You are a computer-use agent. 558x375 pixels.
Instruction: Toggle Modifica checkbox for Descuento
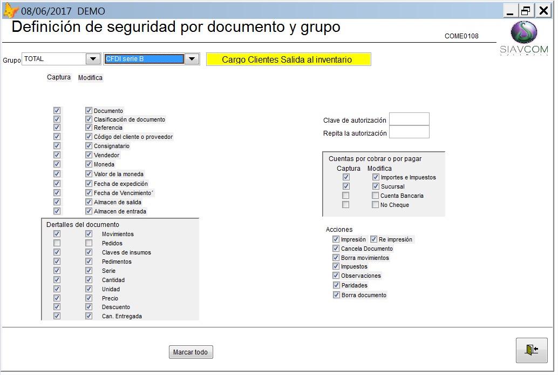pyautogui.click(x=89, y=306)
